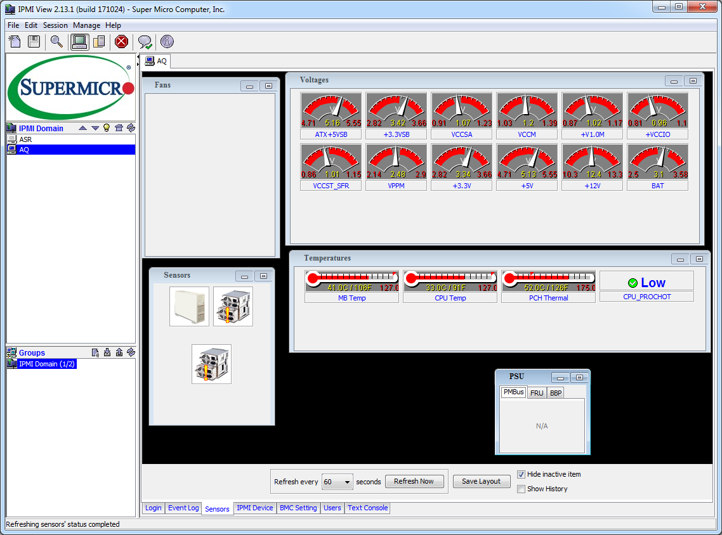Image resolution: width=722 pixels, height=535 pixels.
Task: Open the File menu
Action: (x=13, y=25)
